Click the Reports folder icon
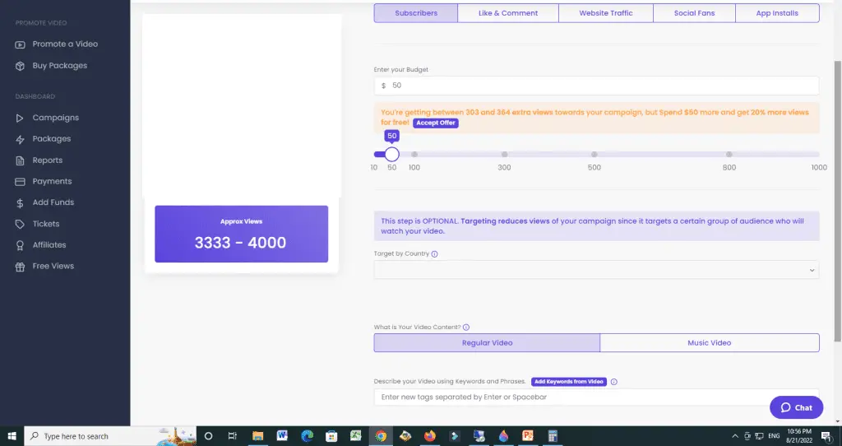842x446 pixels. click(x=21, y=160)
